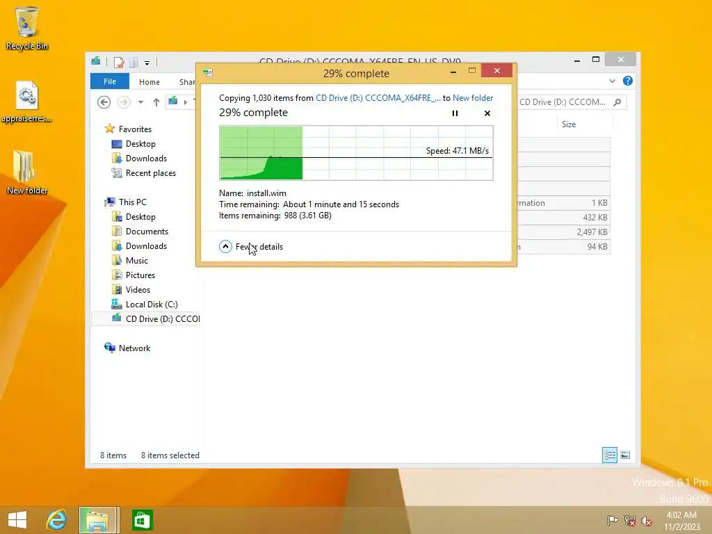
Task: Click the New folder quick access toolbar icon
Action: pyautogui.click(x=134, y=62)
